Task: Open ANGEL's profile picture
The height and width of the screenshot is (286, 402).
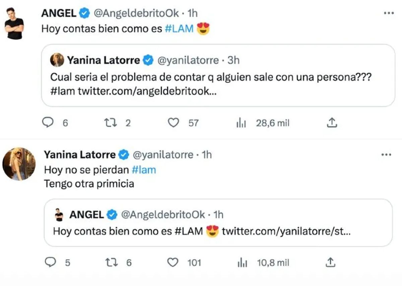Action: coord(14,23)
